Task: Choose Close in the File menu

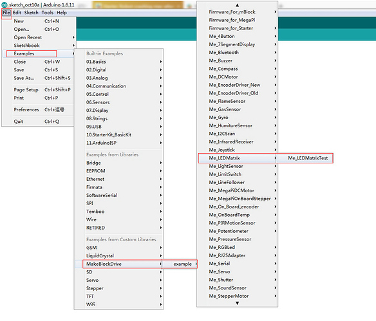Action: click(x=39, y=62)
